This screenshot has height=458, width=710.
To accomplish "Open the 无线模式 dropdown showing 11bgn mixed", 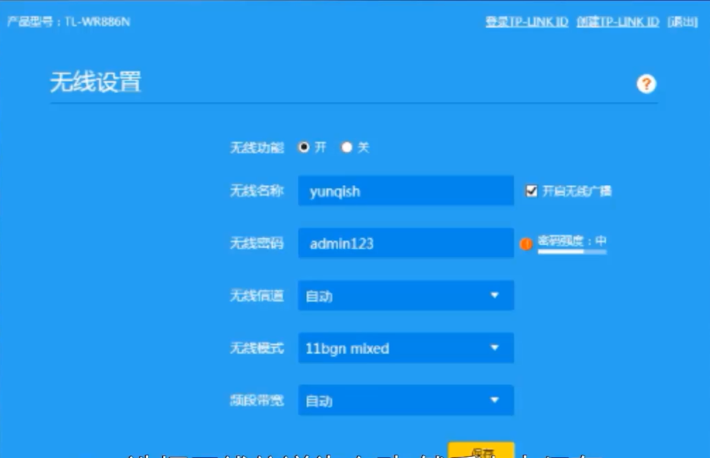I will [x=405, y=348].
